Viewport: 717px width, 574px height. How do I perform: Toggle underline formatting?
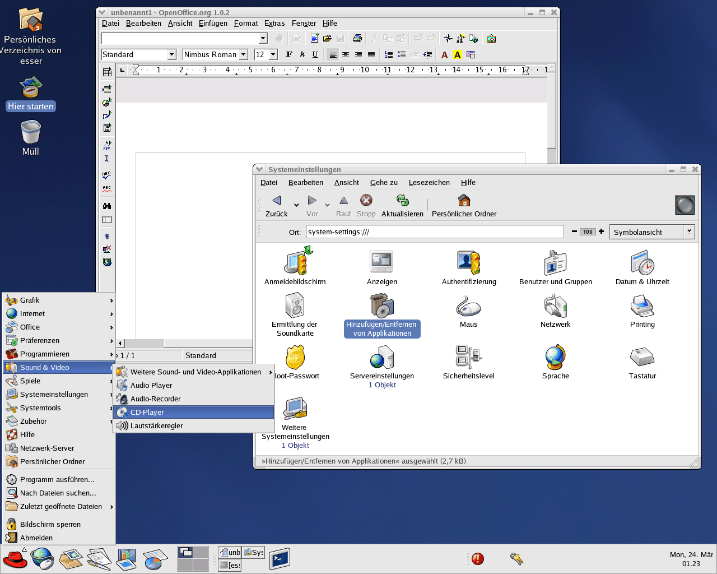coord(315,54)
